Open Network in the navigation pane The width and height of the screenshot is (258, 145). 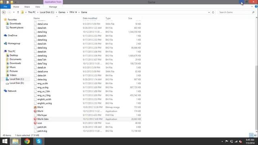pyautogui.click(x=12, y=91)
